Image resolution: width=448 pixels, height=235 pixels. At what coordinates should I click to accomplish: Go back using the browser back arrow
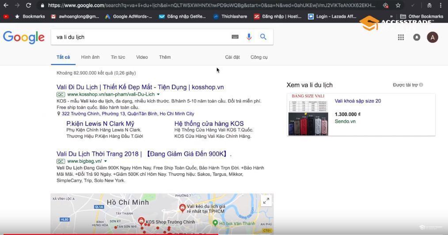pos(6,5)
